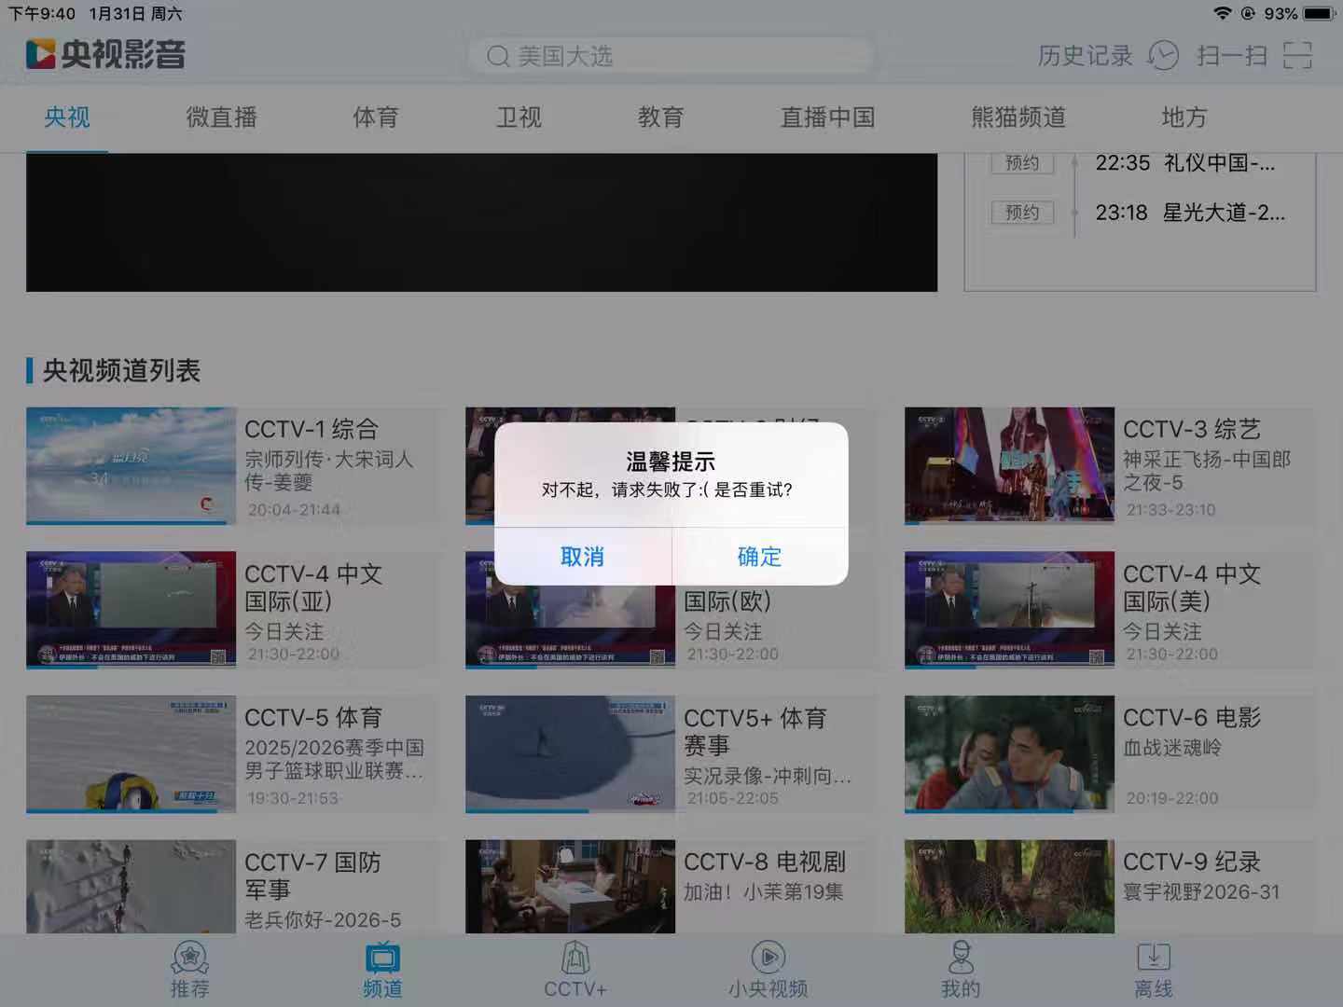
Task: Click the black video player area
Action: [x=481, y=222]
